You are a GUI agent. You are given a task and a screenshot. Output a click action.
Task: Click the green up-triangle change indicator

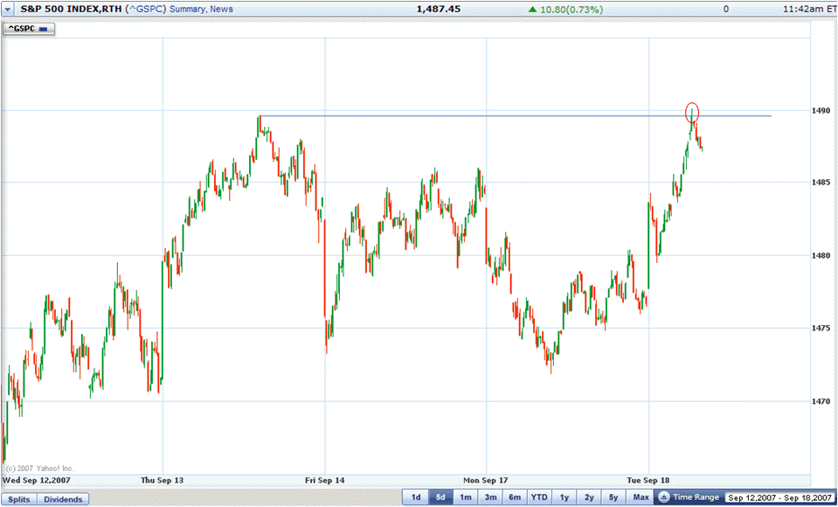click(533, 9)
